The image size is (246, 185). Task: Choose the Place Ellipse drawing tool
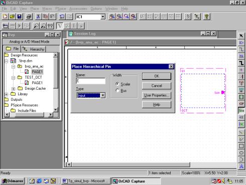241,153
